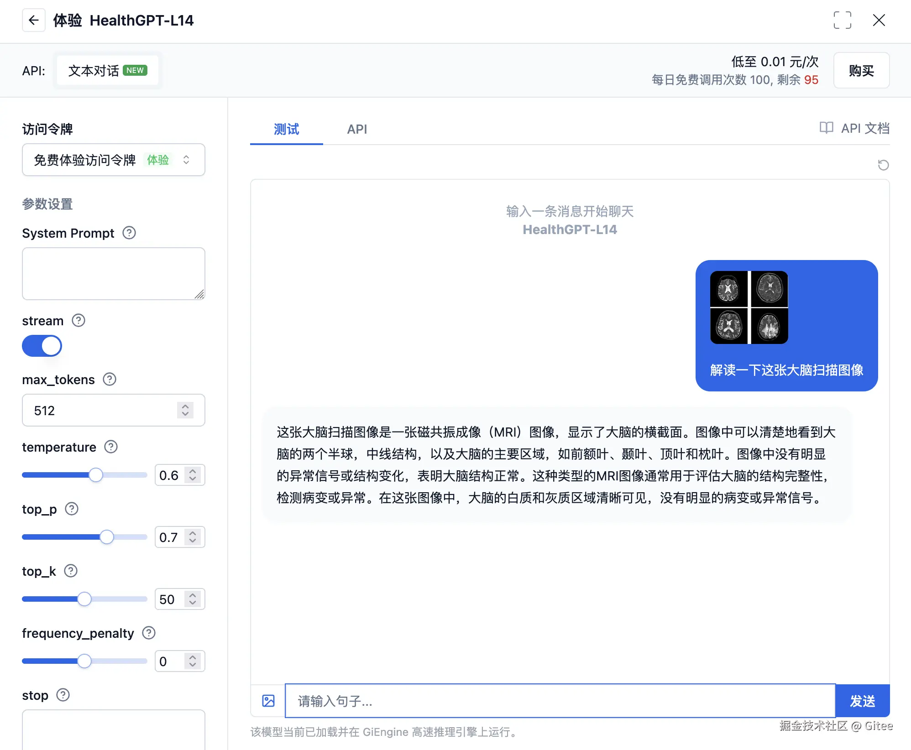Click the temperature help question icon
Image resolution: width=911 pixels, height=750 pixels.
[111, 447]
